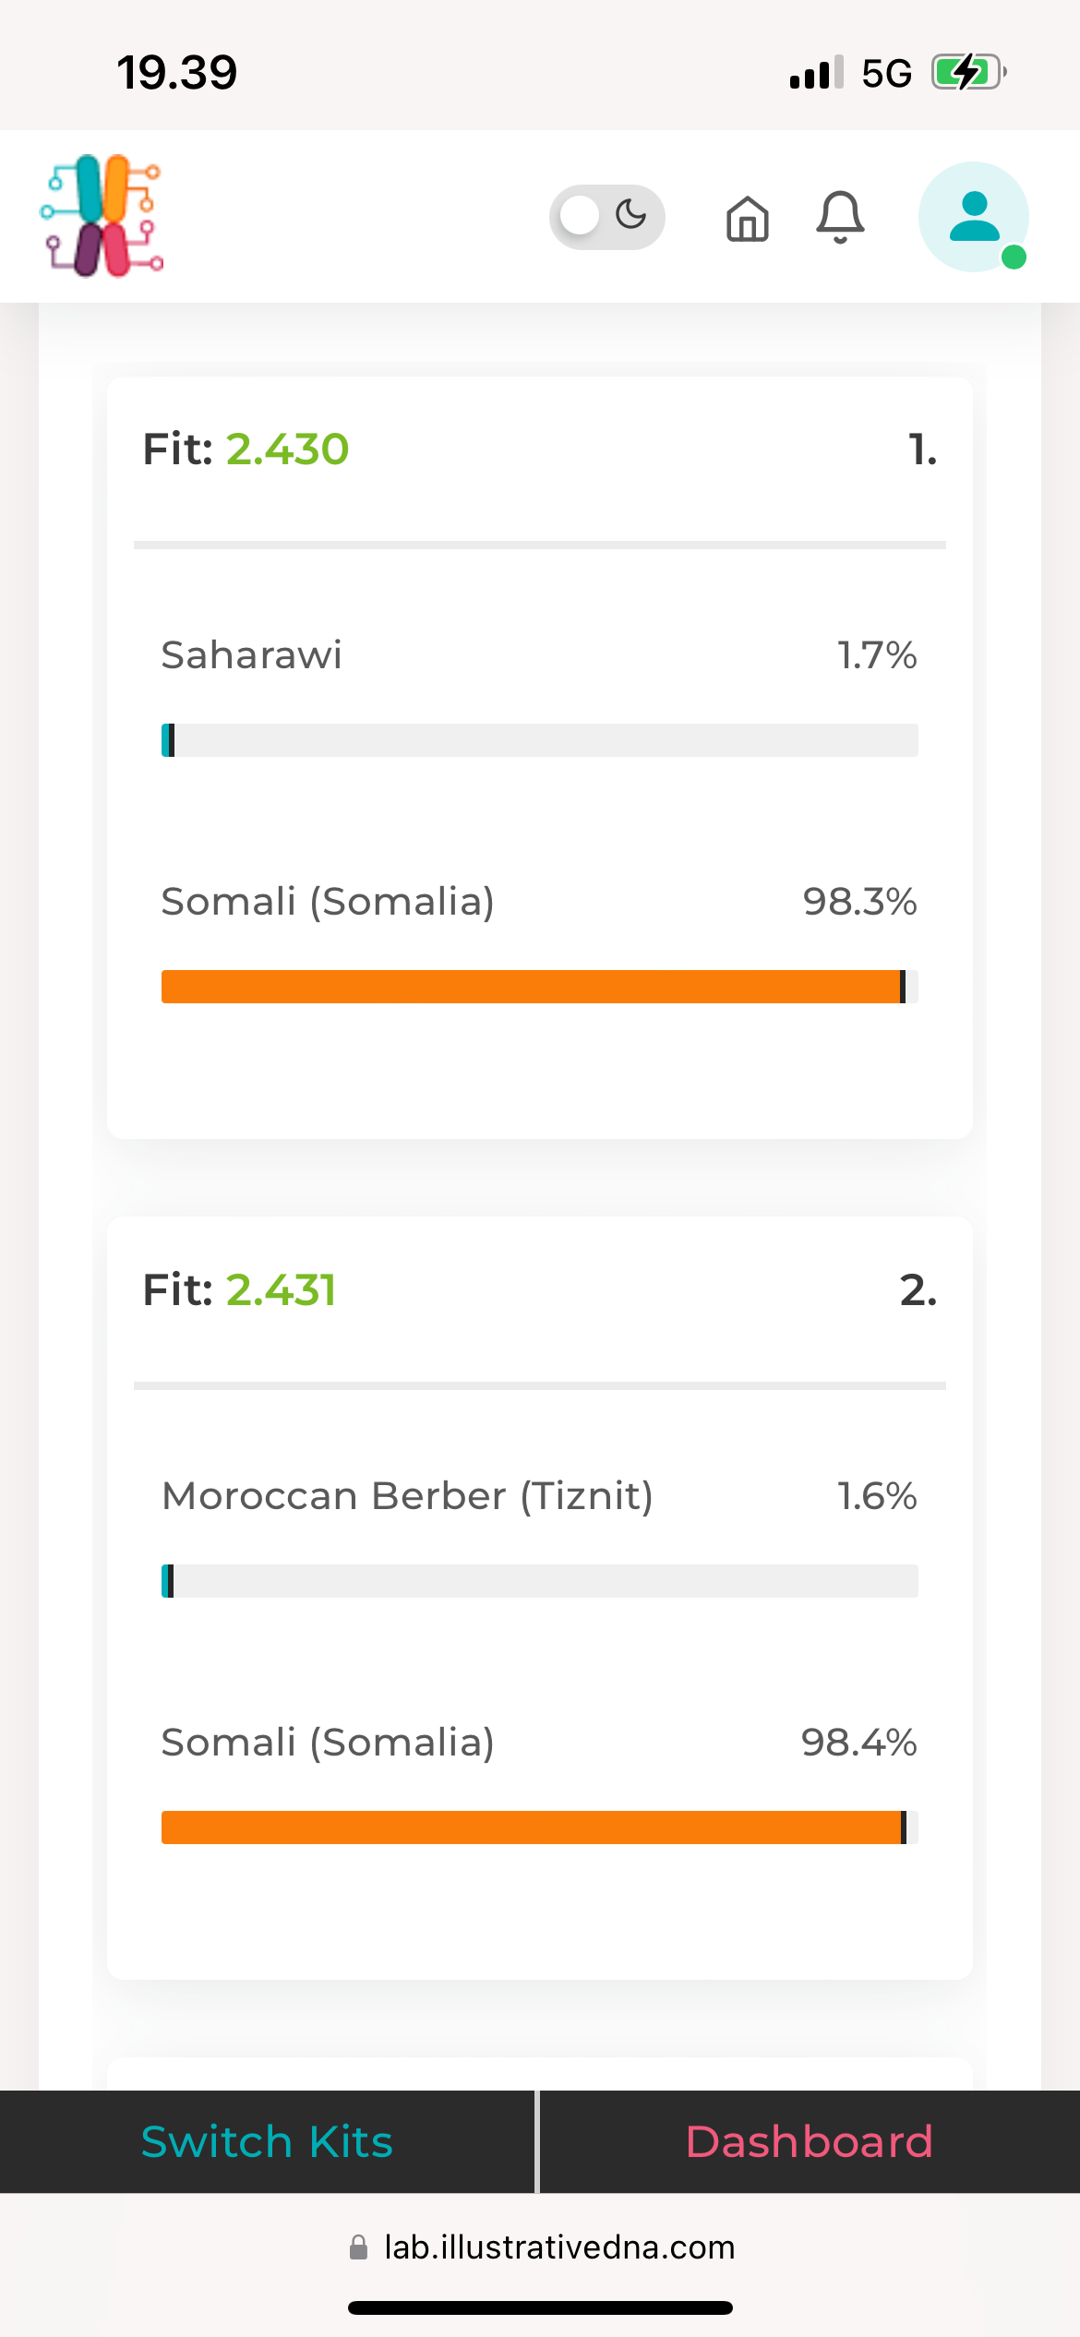The image size is (1080, 2337).
Task: Open the notifications bell
Action: (840, 218)
